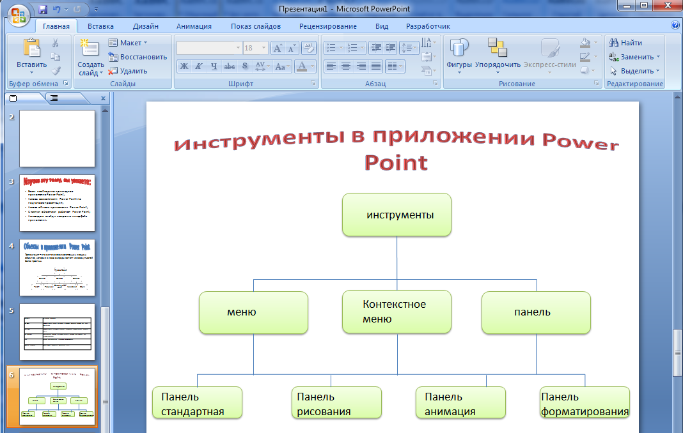Click Найти to find text

pos(625,43)
